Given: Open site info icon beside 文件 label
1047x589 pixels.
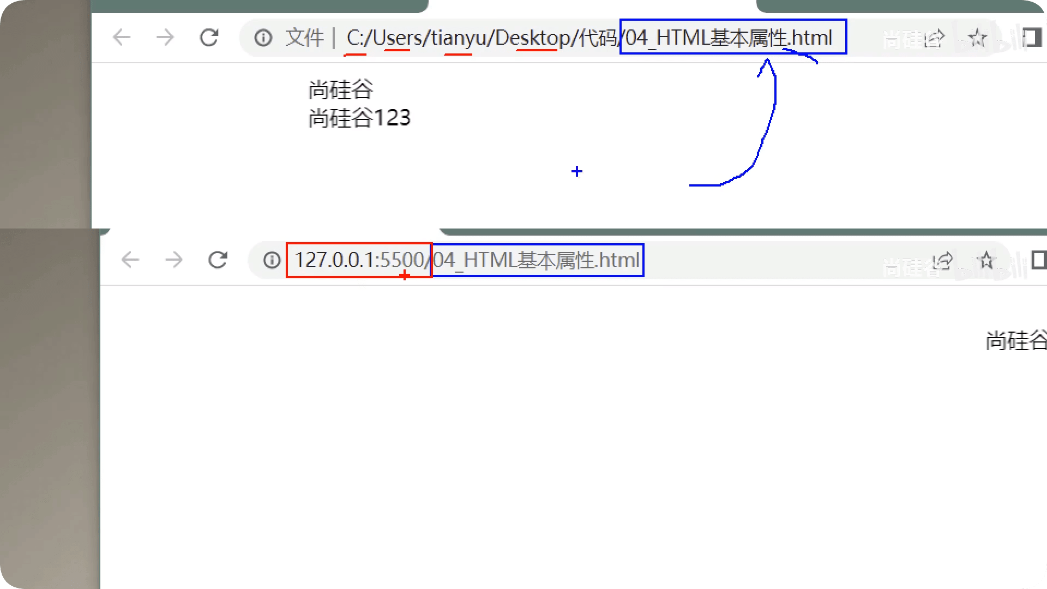Looking at the screenshot, I should 263,38.
